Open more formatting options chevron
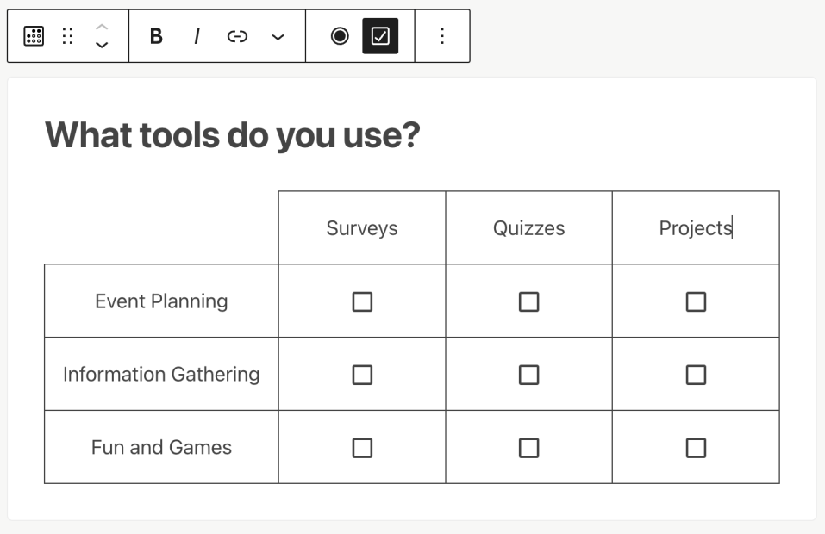 278,36
